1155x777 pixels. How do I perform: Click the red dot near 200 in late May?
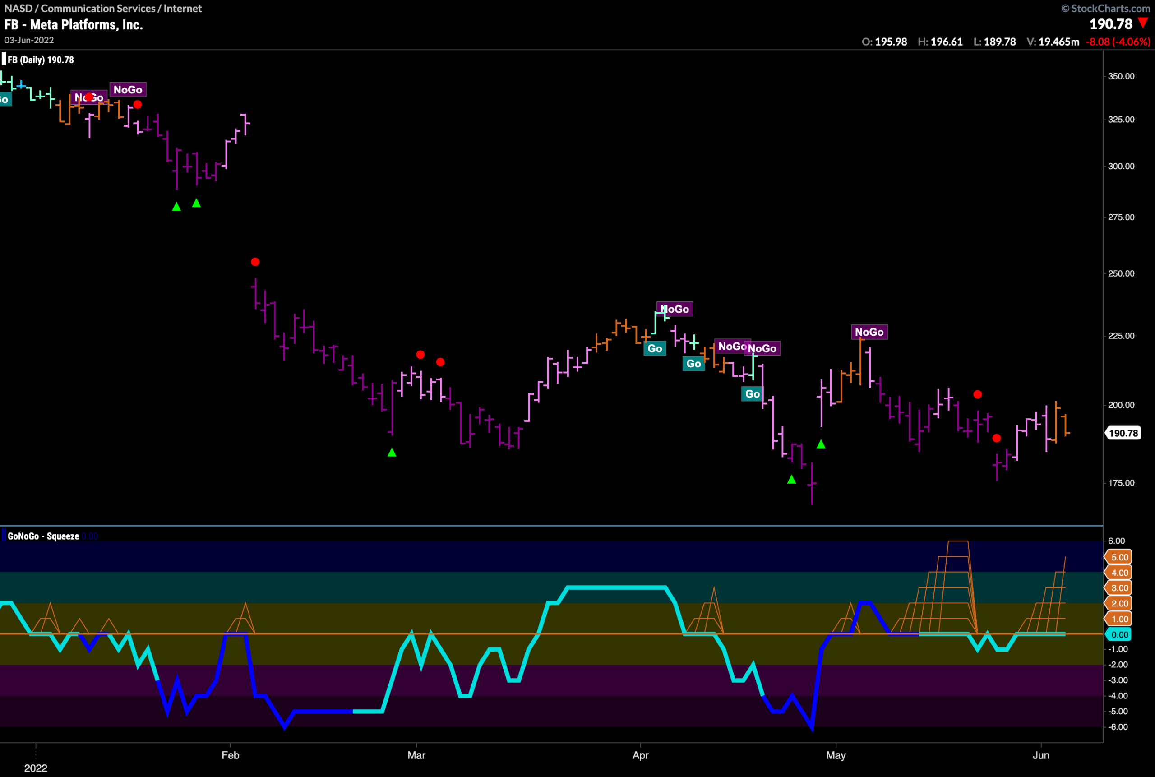(x=978, y=394)
